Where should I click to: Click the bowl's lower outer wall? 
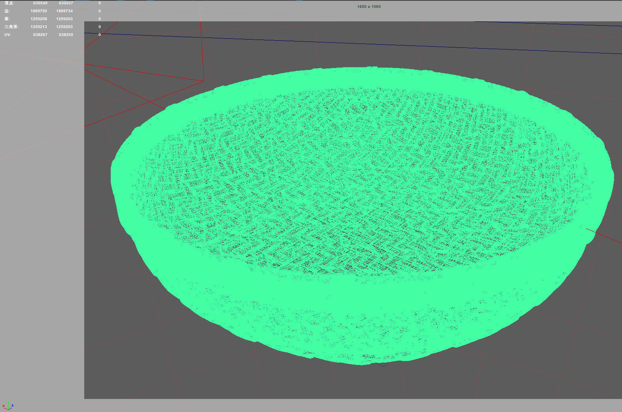click(x=356, y=336)
